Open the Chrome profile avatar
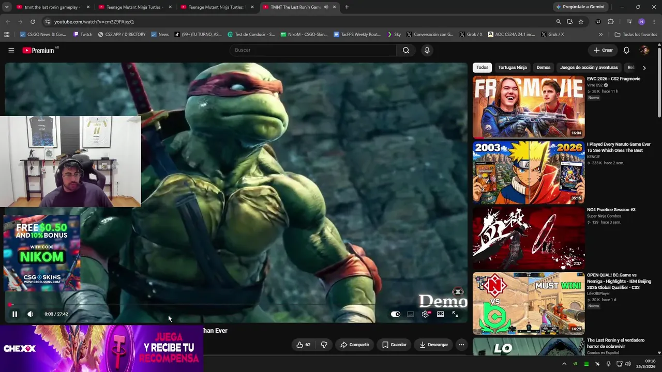Image resolution: width=662 pixels, height=372 pixels. [642, 22]
